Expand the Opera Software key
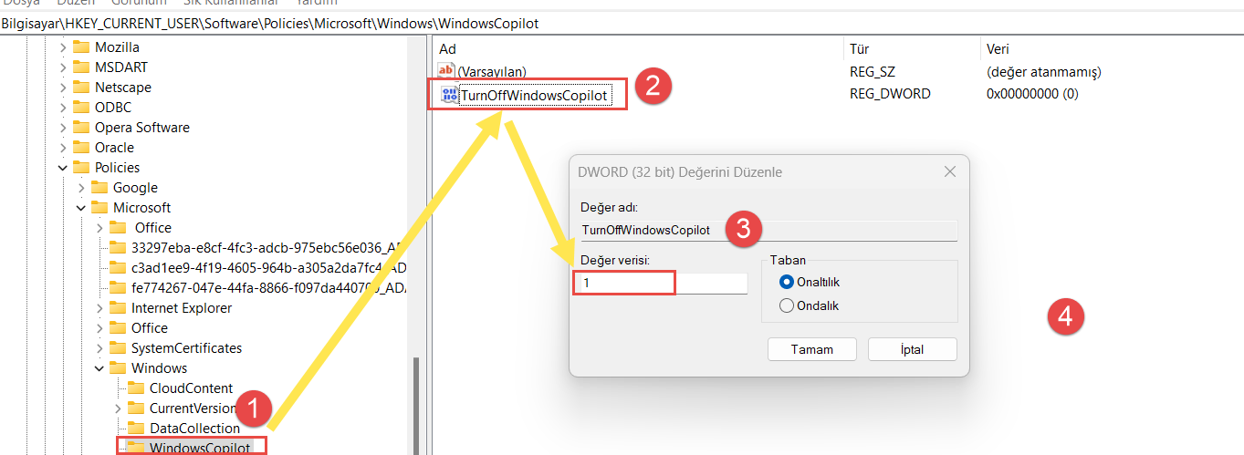The width and height of the screenshot is (1244, 455). pos(63,128)
